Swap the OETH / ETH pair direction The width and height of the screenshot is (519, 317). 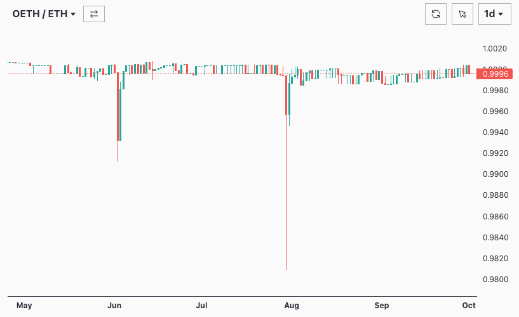[94, 14]
